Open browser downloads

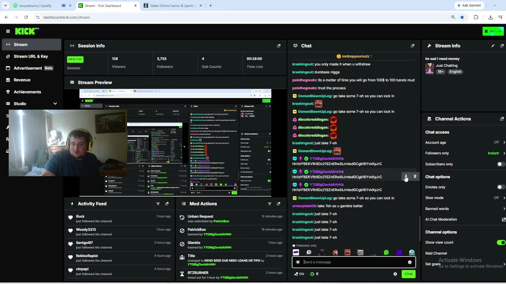(x=491, y=17)
